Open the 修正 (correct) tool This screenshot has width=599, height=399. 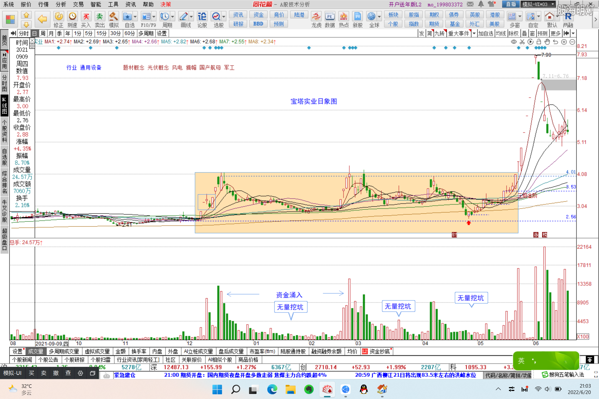coord(59,19)
